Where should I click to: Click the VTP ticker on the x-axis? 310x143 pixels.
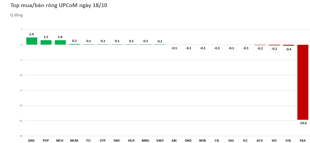tap(103, 141)
